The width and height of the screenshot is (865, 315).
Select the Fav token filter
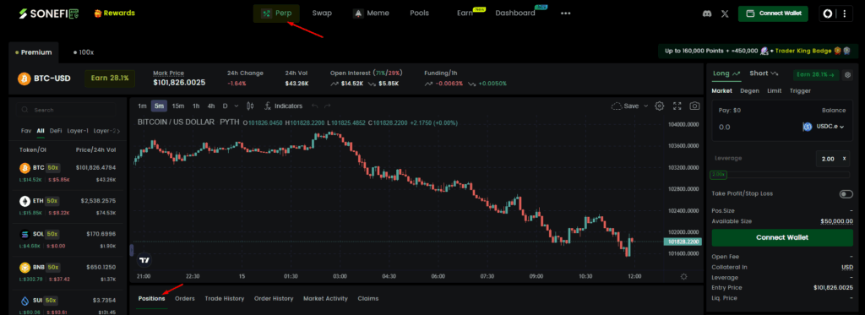(x=26, y=131)
